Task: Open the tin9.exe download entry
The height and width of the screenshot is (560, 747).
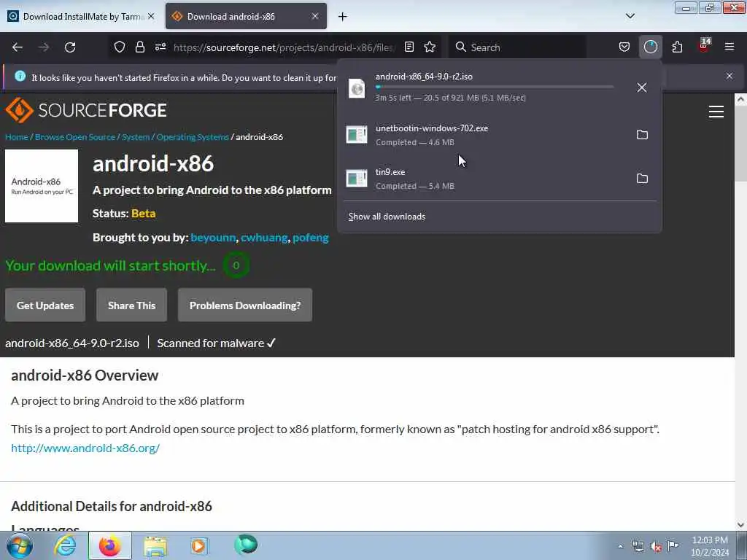Action: 486,179
